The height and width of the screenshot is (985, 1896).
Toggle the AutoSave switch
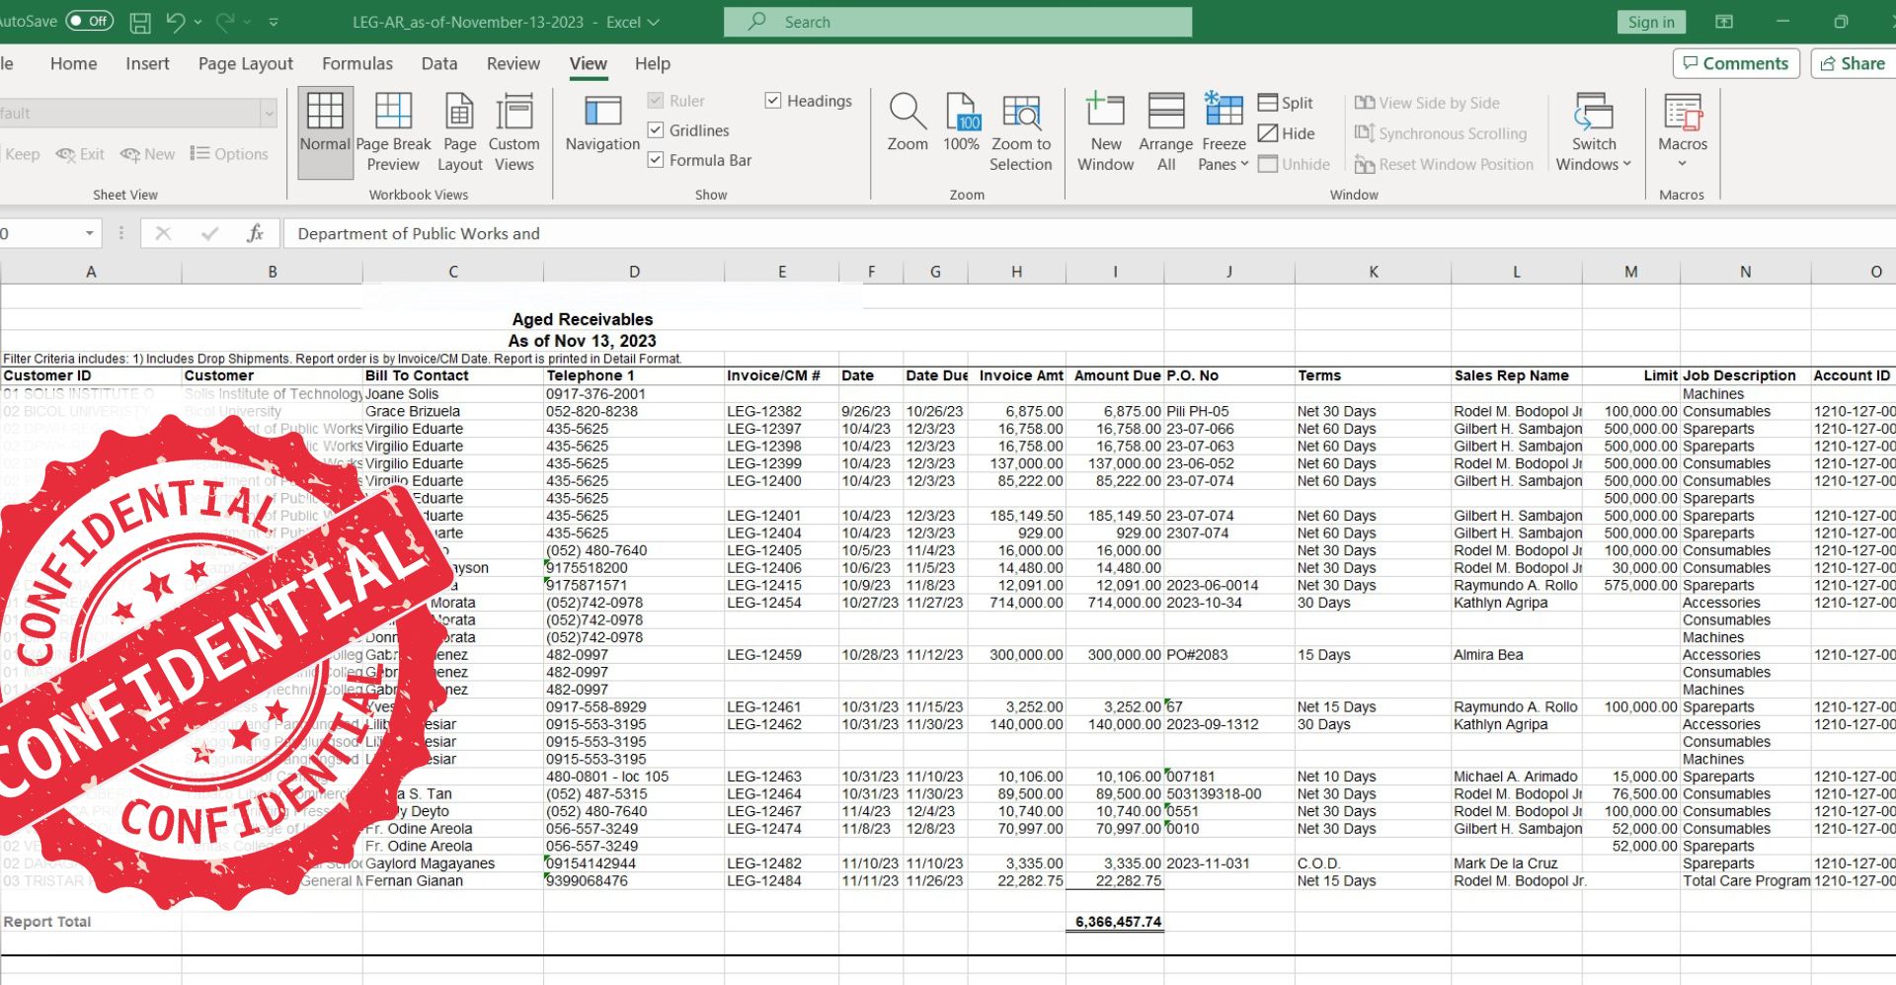coord(89,21)
